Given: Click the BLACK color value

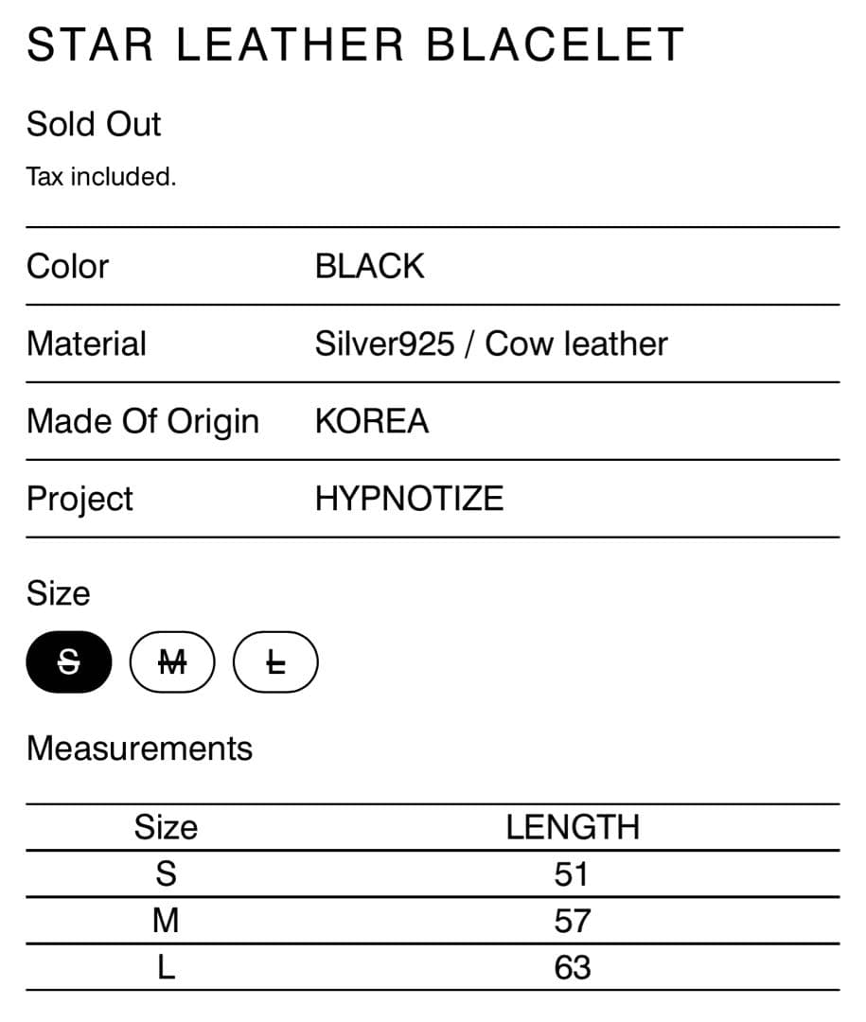Looking at the screenshot, I should point(370,266).
